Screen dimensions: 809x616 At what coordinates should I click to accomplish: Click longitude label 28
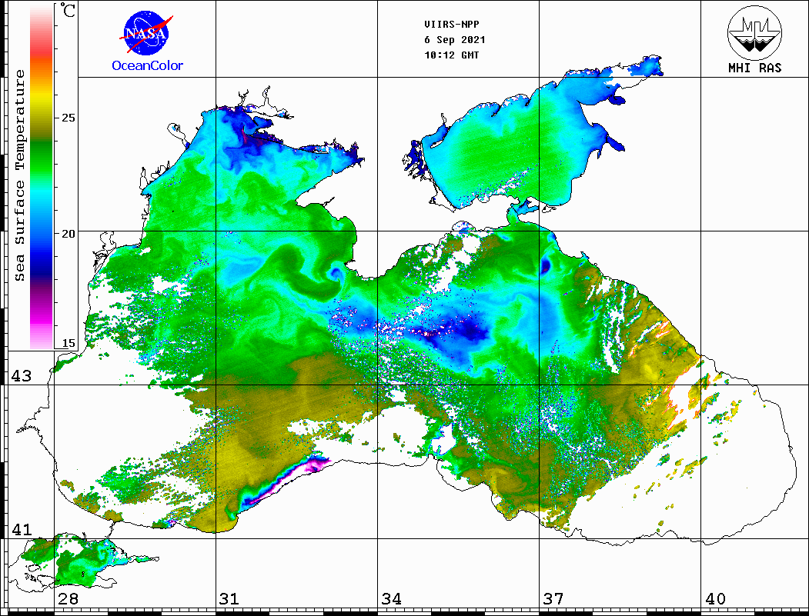click(x=68, y=598)
